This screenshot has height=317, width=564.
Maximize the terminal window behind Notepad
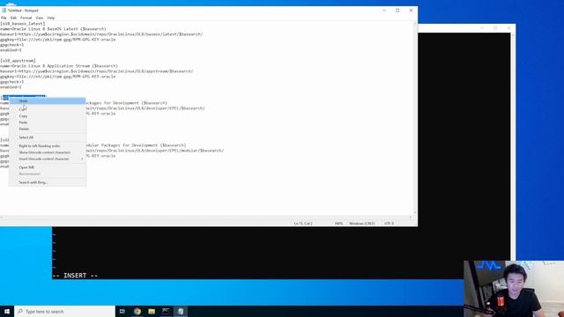pos(495,27)
